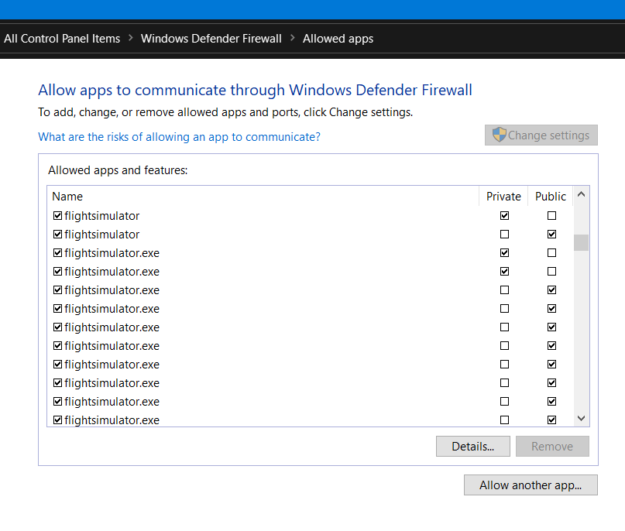
Task: Uncheck Public for the Public-only flightsimulator row without .exe
Action: pos(551,235)
